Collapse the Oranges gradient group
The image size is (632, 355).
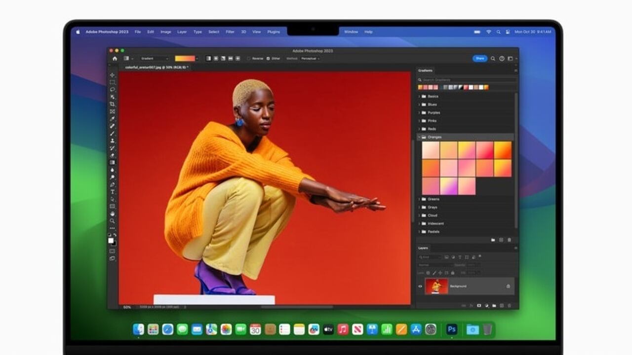(x=419, y=137)
